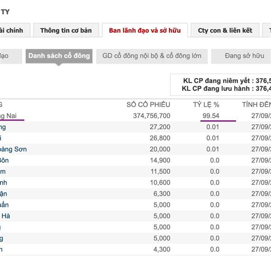The image size is (271, 271).
Task: Open the Thông tin cơ bản tab
Action: (x=65, y=31)
